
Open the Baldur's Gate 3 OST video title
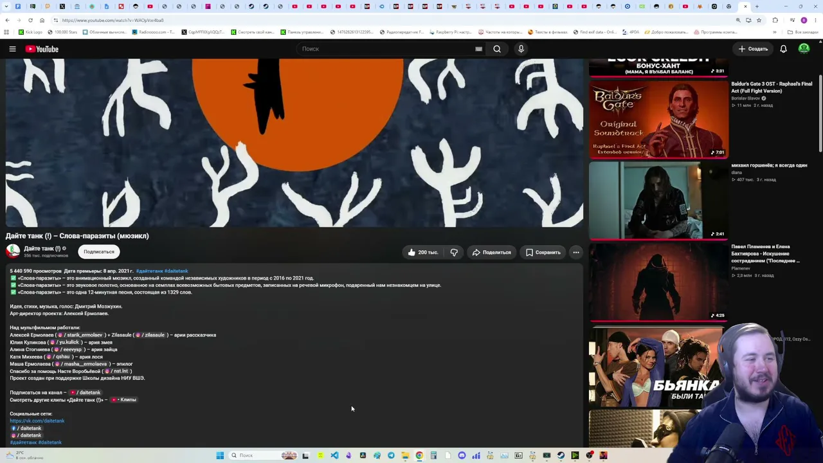click(772, 87)
